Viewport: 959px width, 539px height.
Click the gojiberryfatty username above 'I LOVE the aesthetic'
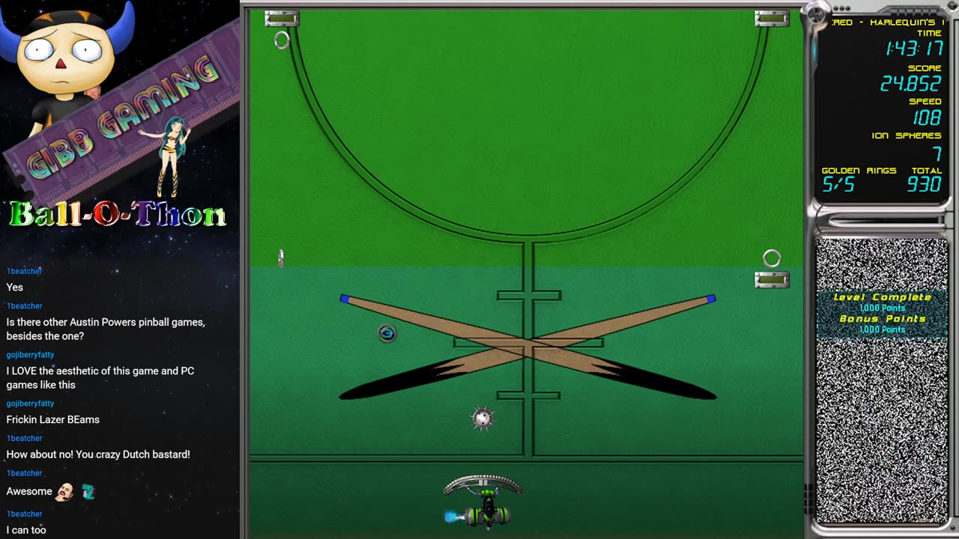tap(30, 355)
